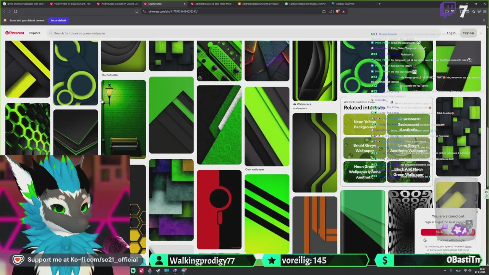Click the share icon in the address bar
The image size is (489, 275).
pos(330,11)
